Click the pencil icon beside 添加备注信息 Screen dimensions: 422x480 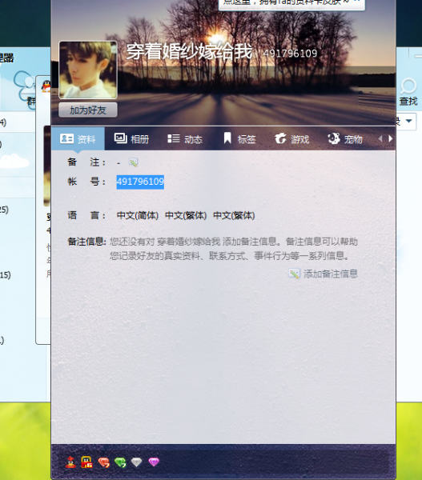(294, 274)
